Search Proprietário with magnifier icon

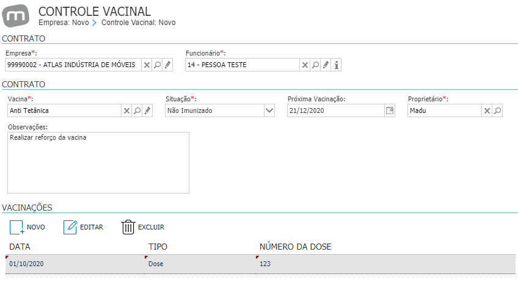pyautogui.click(x=497, y=111)
